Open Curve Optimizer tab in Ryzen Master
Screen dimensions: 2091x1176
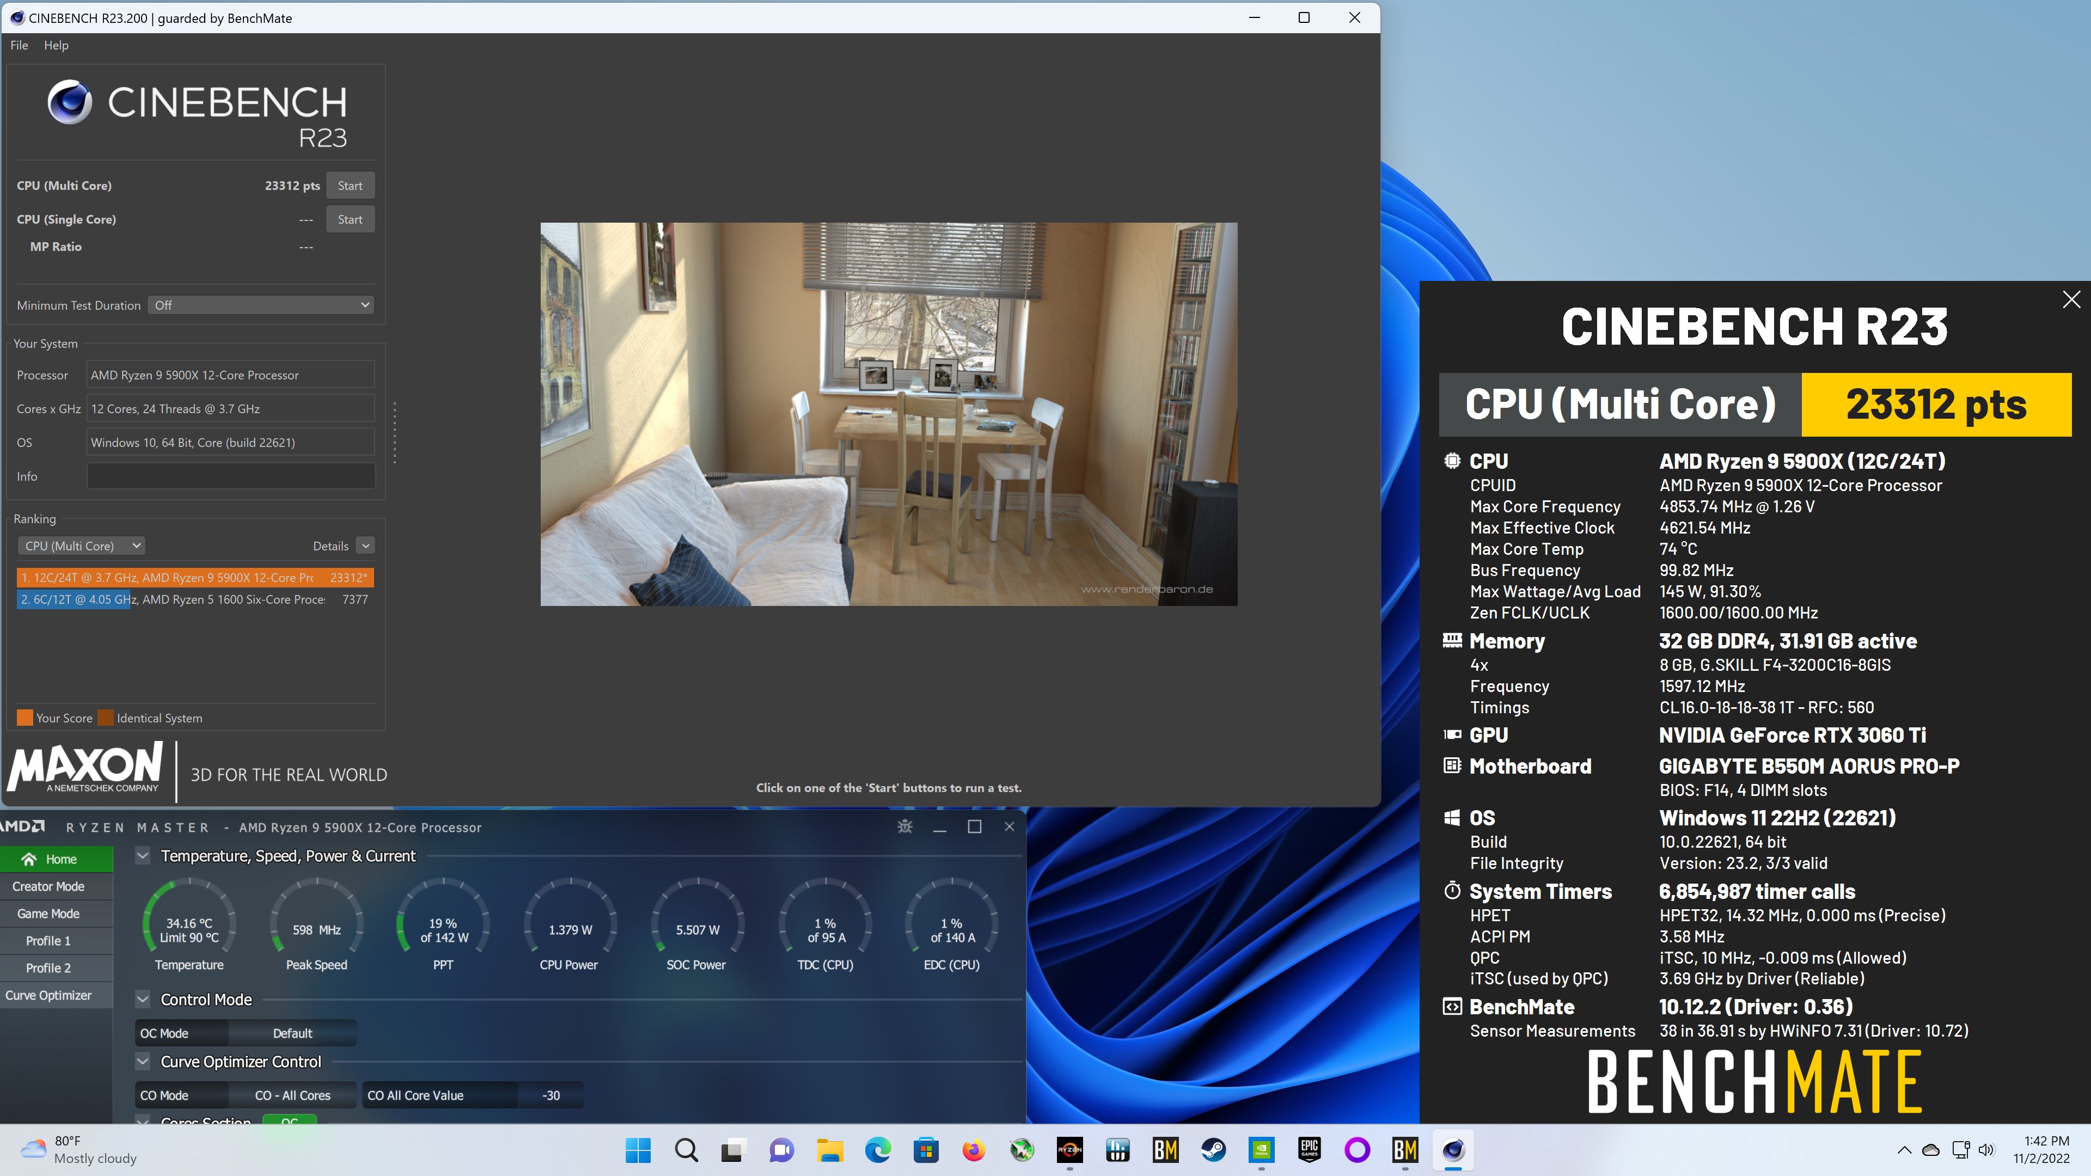[56, 995]
